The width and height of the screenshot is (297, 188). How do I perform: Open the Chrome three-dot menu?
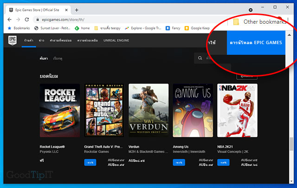288,19
